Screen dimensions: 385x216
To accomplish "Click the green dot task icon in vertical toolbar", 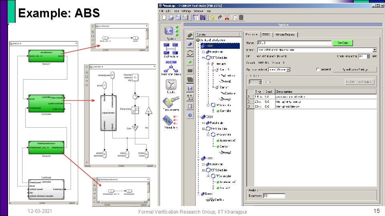I will pos(190,62).
